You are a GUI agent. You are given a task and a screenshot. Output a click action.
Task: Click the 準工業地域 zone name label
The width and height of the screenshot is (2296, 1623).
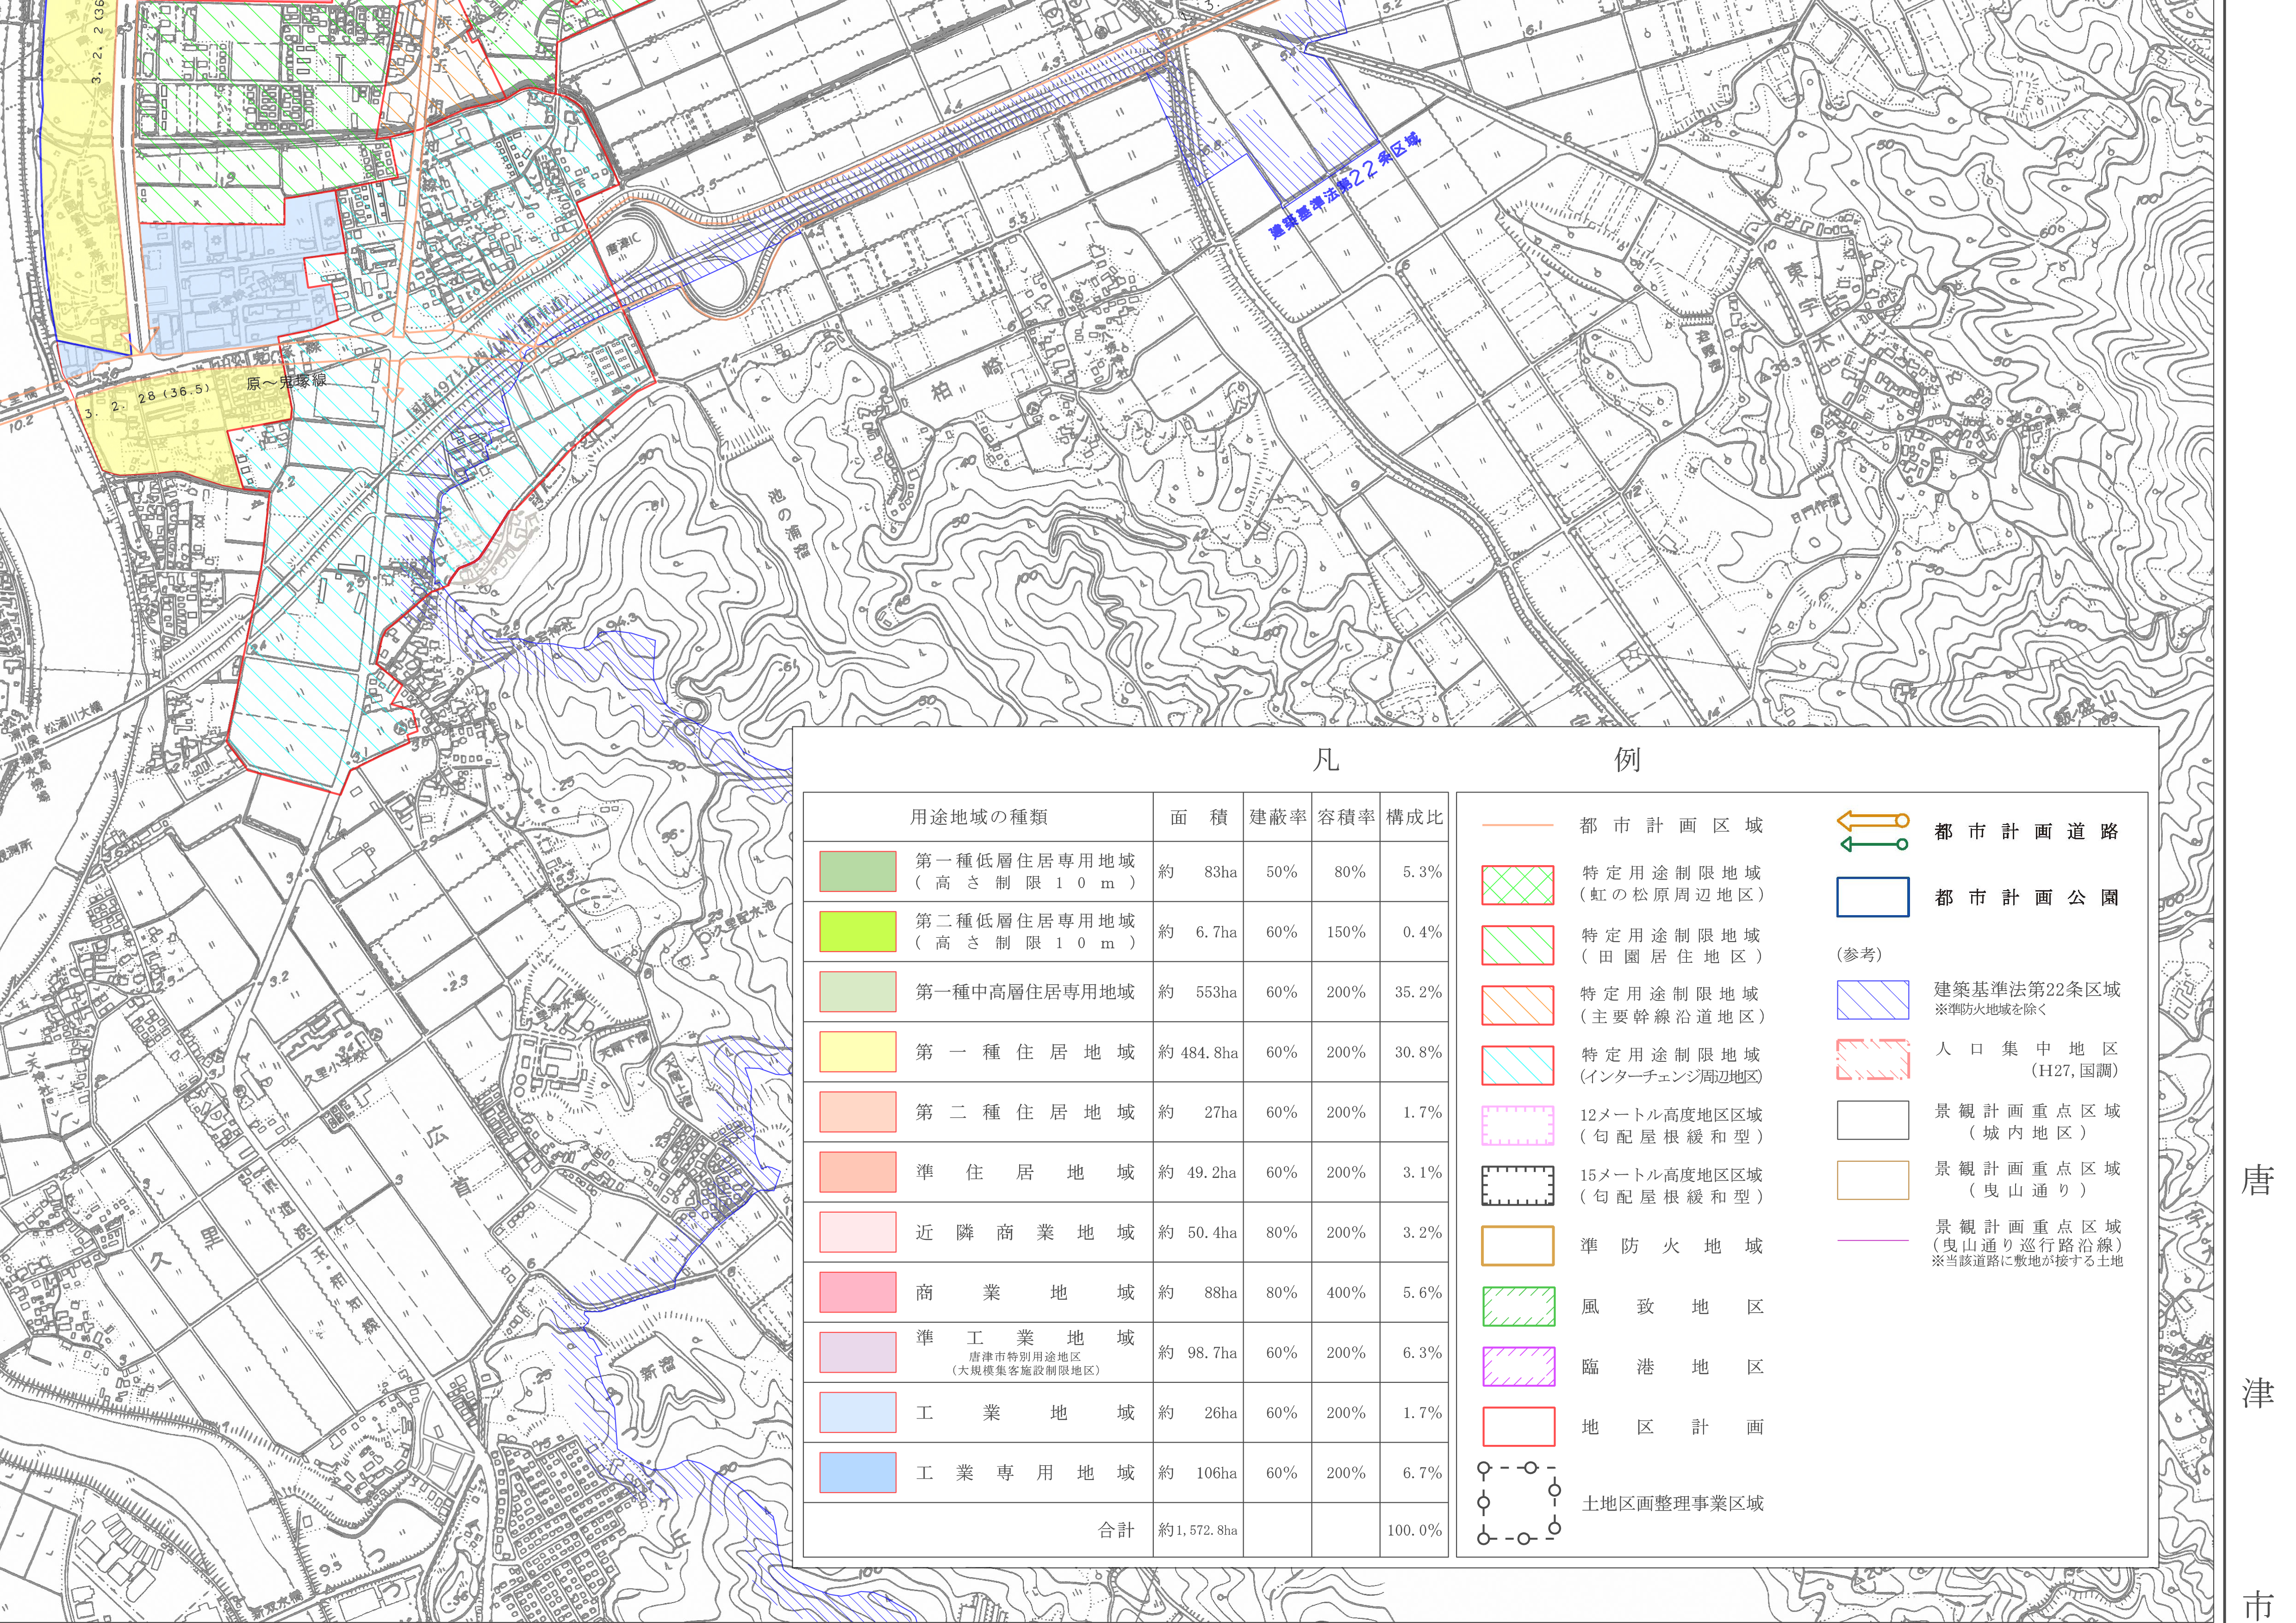coord(1025,1338)
